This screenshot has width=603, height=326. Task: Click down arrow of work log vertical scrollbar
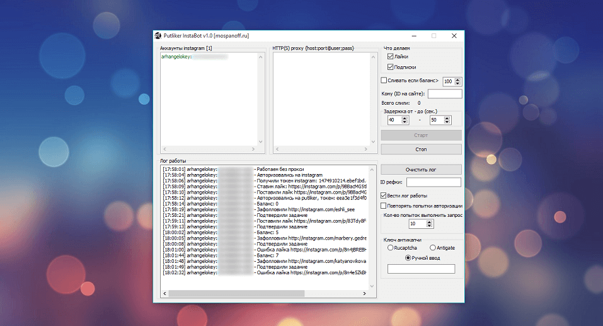click(372, 286)
